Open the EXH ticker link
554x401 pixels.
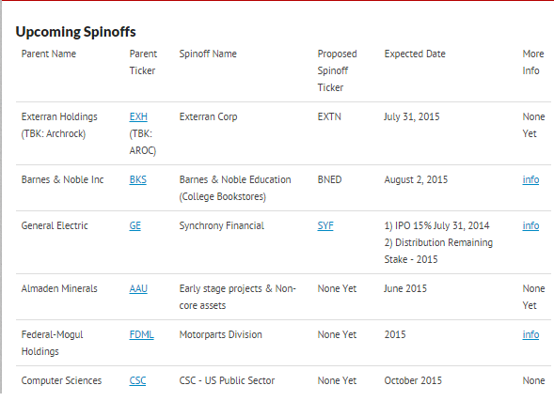coord(138,116)
